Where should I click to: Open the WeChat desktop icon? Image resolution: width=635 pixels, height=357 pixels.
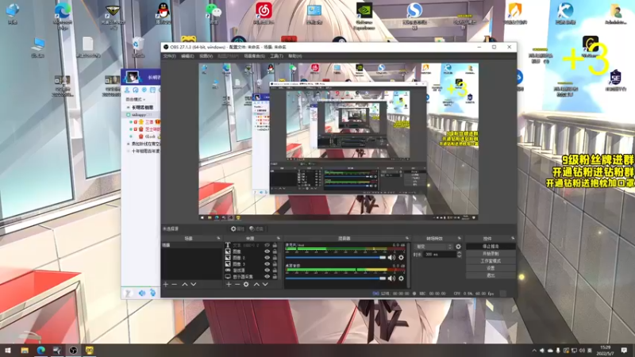click(213, 13)
